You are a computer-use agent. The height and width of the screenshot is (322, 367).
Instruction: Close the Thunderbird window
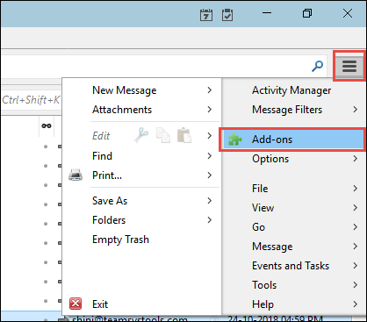coord(348,13)
